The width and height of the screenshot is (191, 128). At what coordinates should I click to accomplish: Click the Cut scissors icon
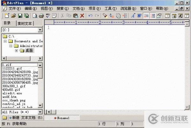[62, 16]
